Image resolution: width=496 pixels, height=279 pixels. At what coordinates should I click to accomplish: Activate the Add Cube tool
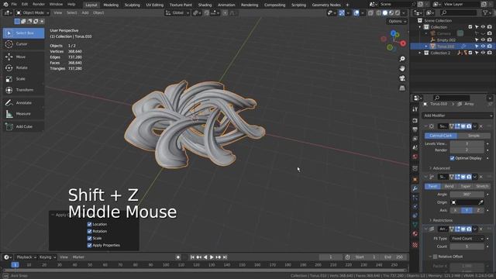pos(24,126)
